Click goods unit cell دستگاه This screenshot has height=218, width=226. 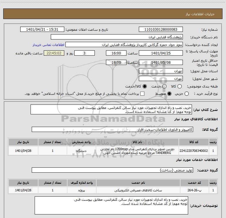coord(81,151)
